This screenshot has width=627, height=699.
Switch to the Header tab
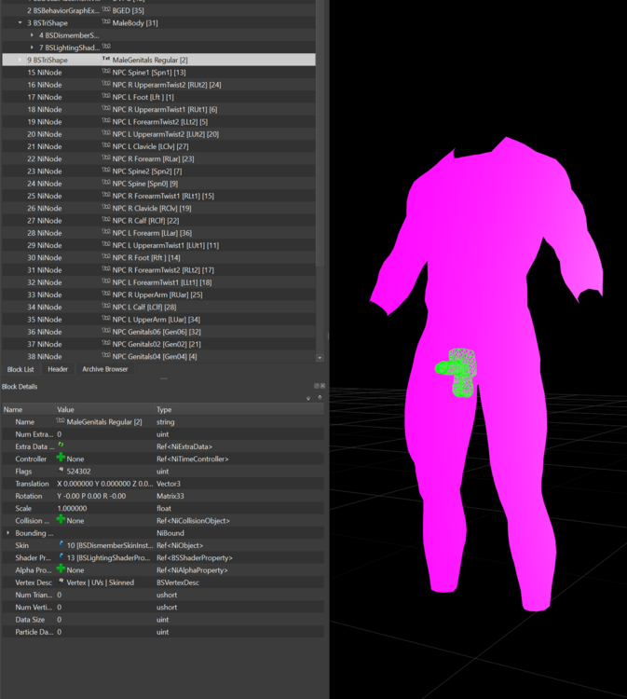point(58,369)
